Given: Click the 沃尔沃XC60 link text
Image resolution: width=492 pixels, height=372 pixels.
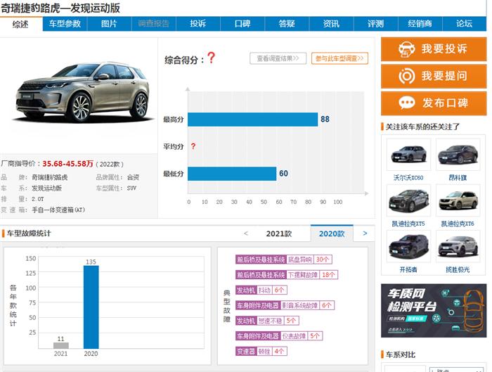Looking at the screenshot, I should coord(408,178).
